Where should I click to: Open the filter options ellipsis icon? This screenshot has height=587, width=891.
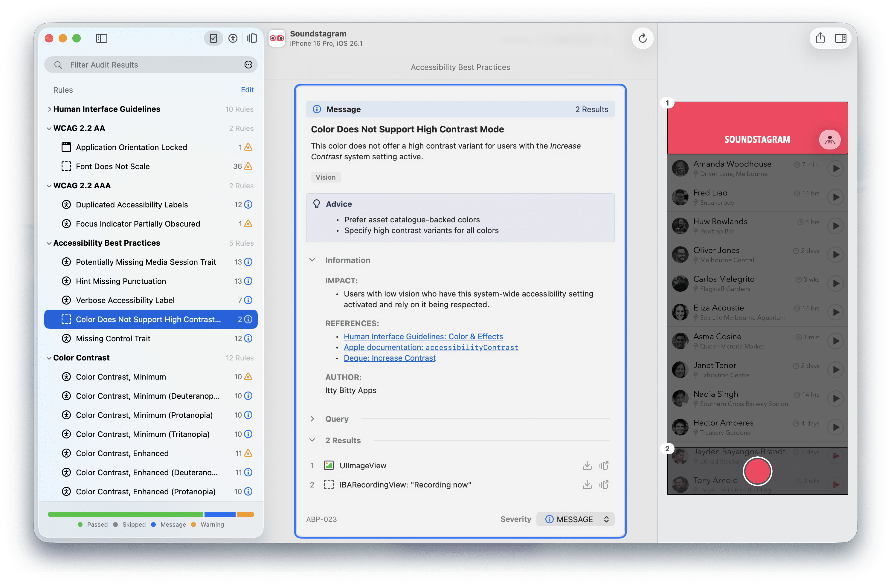[x=248, y=65]
